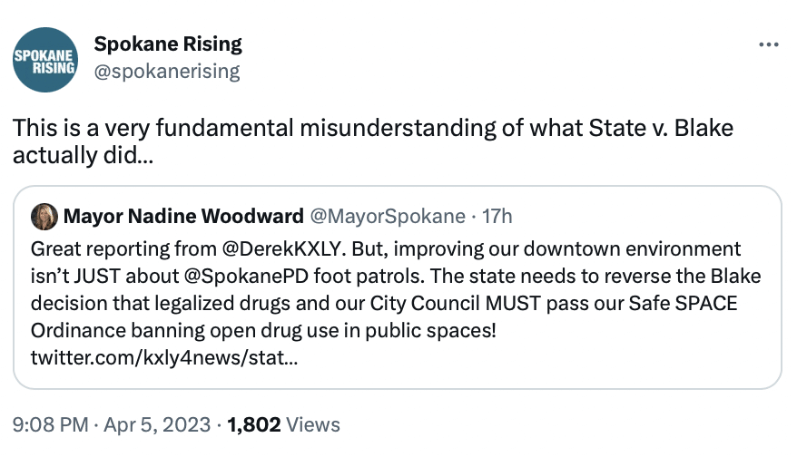
Task: Open the Spokane Rising display name
Action: pyautogui.click(x=168, y=44)
